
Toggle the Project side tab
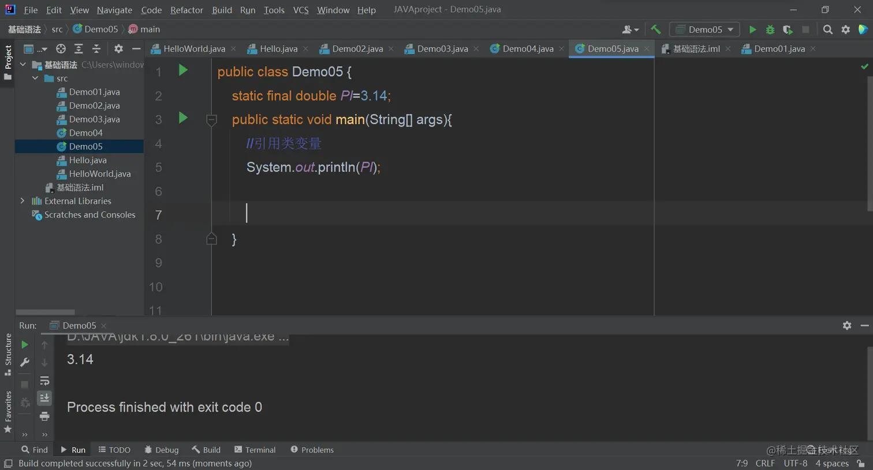pyautogui.click(x=8, y=62)
